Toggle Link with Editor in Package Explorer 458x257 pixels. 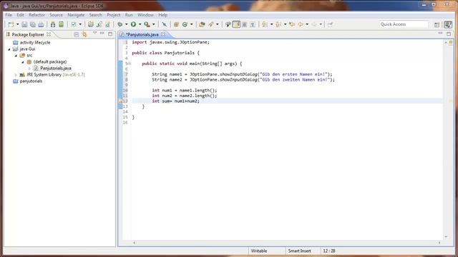[84, 34]
